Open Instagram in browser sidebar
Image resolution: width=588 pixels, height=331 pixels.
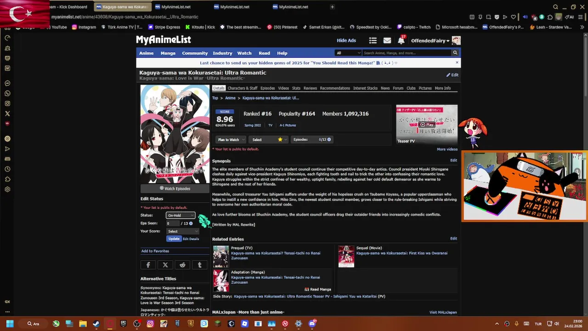[x=7, y=103]
